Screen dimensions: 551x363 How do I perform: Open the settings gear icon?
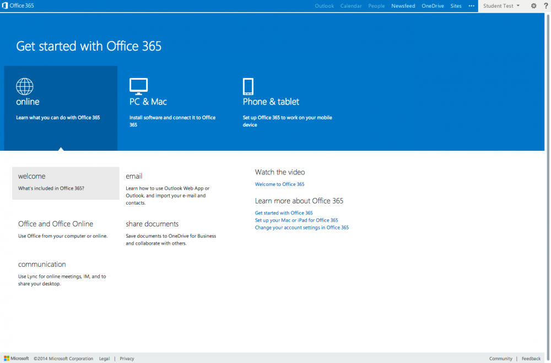tap(533, 6)
